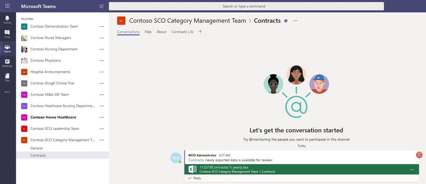This screenshot has width=426, height=184.
Task: Open more options for Contoso M&A DD Team
Action: 102,95
